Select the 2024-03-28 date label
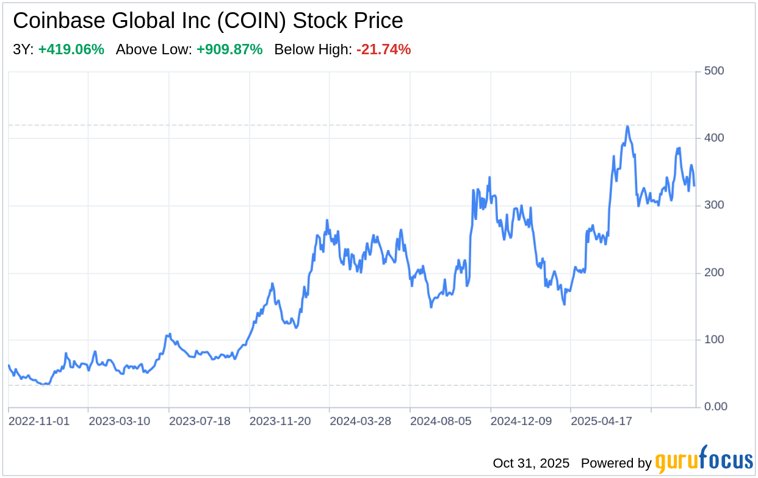The width and height of the screenshot is (758, 478). click(x=360, y=421)
